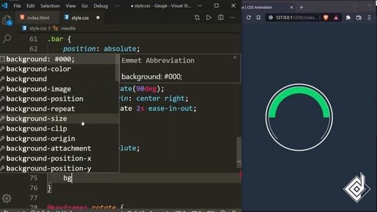Screen dimensions: 377x212
Task: Split the editor to the right
Action: (x=220, y=18)
